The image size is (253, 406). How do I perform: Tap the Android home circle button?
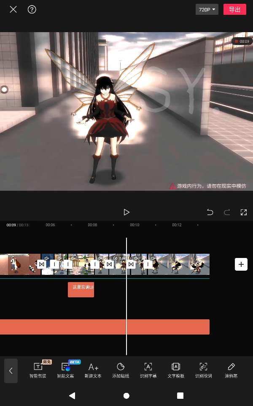pos(126,396)
